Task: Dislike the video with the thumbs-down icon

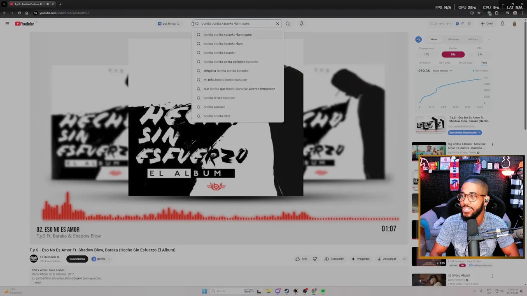Action: pos(315,259)
